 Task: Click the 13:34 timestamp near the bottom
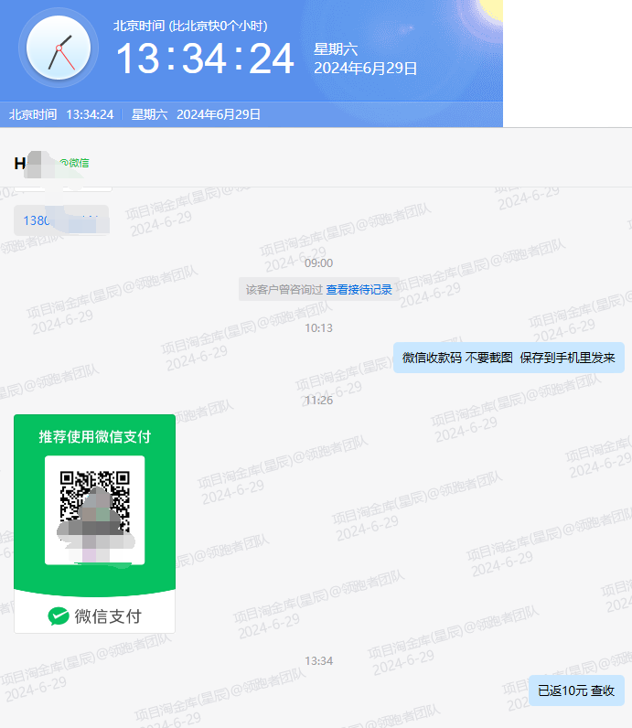pos(318,660)
